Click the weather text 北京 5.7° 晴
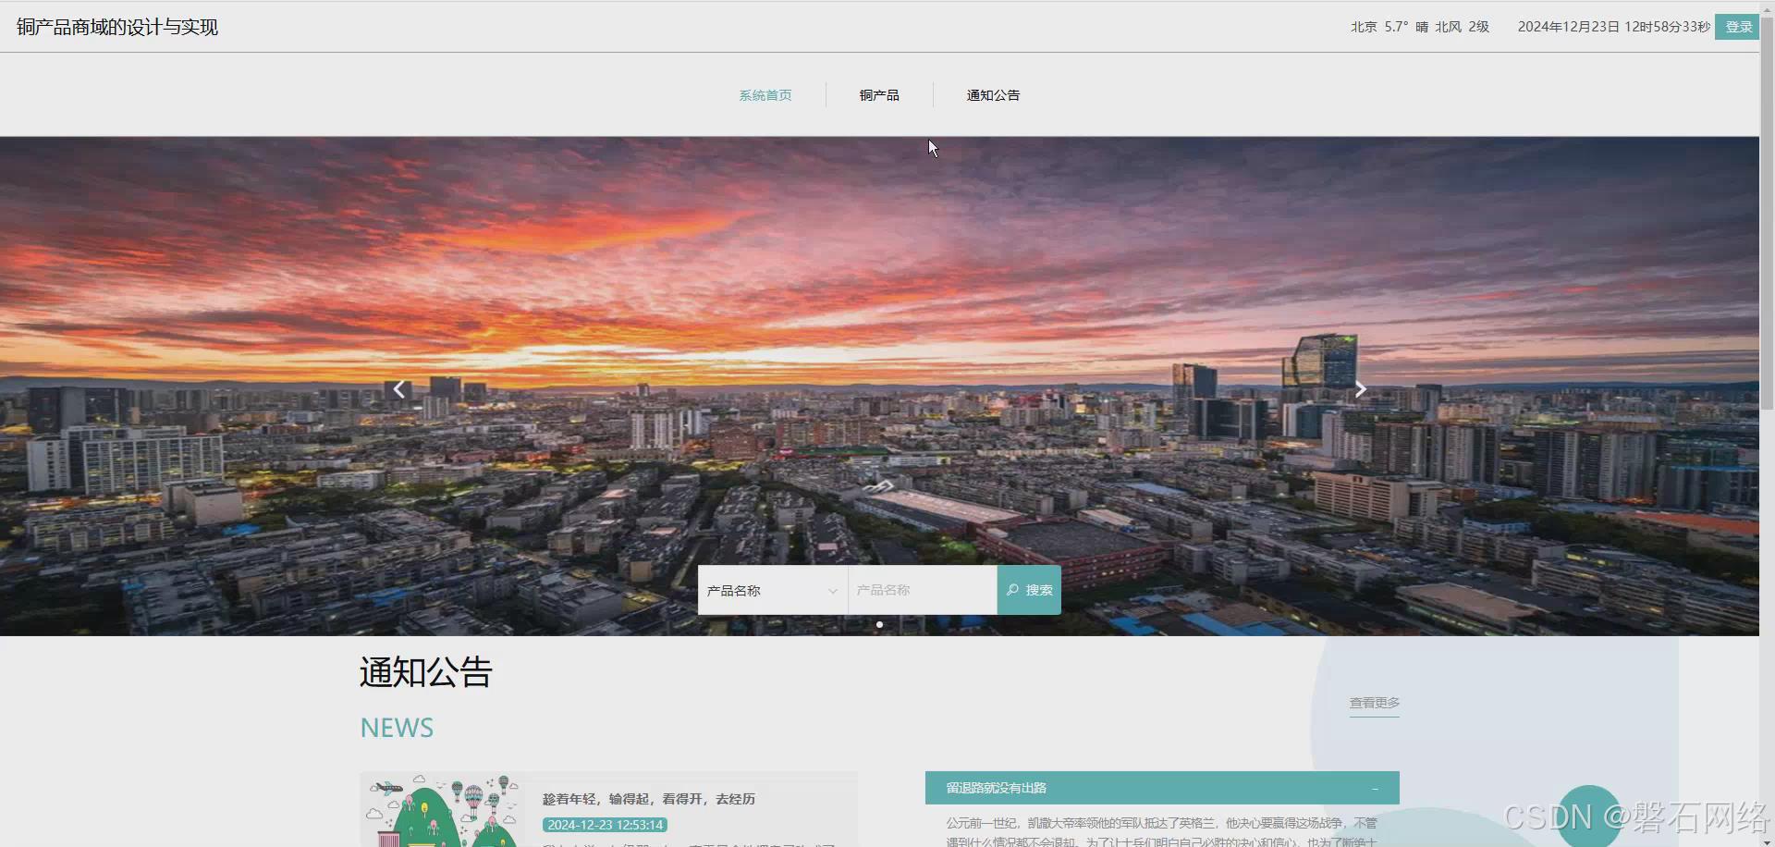Image resolution: width=1775 pixels, height=847 pixels. 1389,27
